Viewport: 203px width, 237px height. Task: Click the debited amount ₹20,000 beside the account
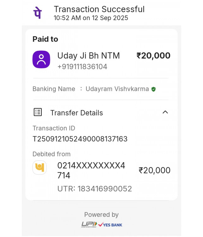(x=155, y=170)
